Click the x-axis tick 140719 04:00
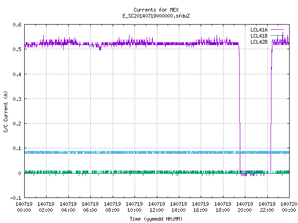The image size is (298, 223). coord(68,207)
